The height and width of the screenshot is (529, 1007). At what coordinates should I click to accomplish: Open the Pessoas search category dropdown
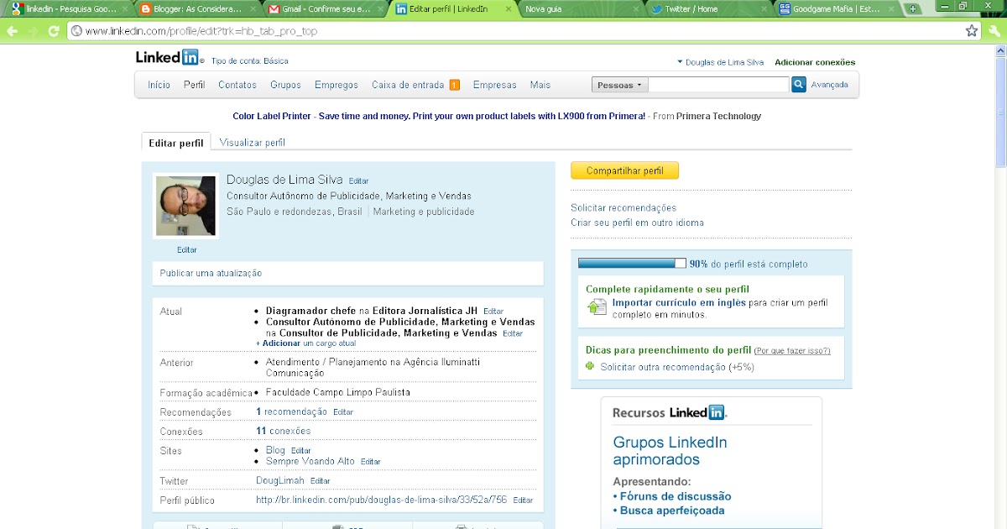click(620, 85)
